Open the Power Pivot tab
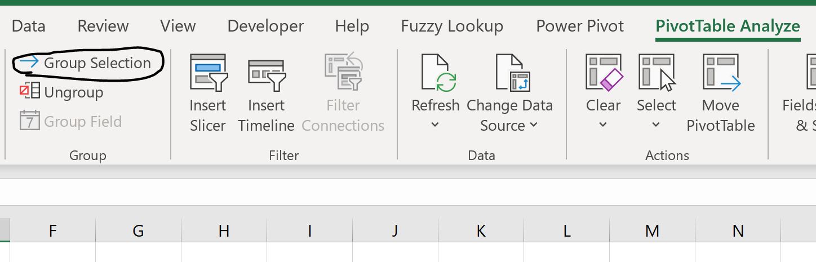Image resolution: width=816 pixels, height=262 pixels. pos(580,26)
